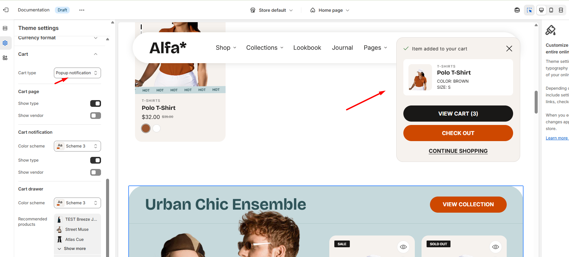
Task: Close the cart notification popup
Action: (x=509, y=49)
